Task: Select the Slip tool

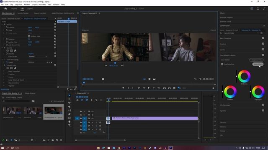Action: pos(69,110)
